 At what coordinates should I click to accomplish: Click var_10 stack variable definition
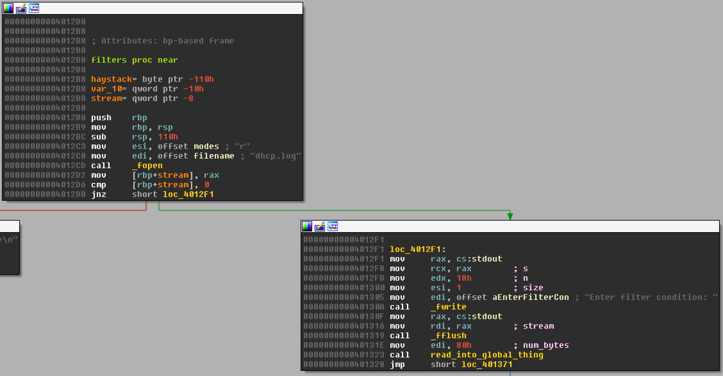click(106, 89)
